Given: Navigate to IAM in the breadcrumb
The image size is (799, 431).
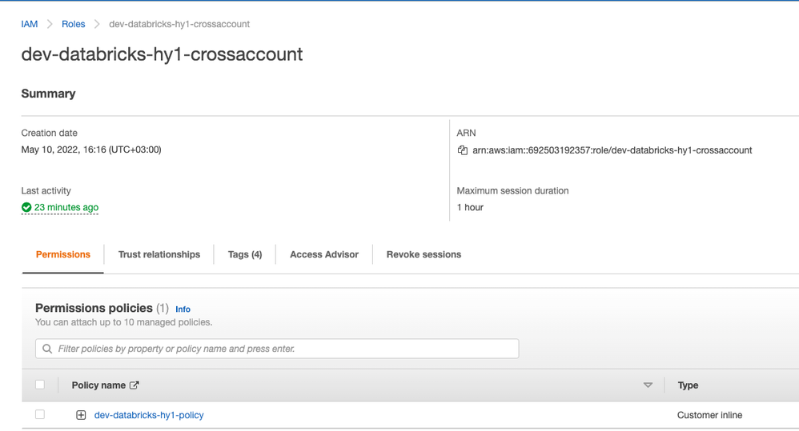Looking at the screenshot, I should [30, 24].
